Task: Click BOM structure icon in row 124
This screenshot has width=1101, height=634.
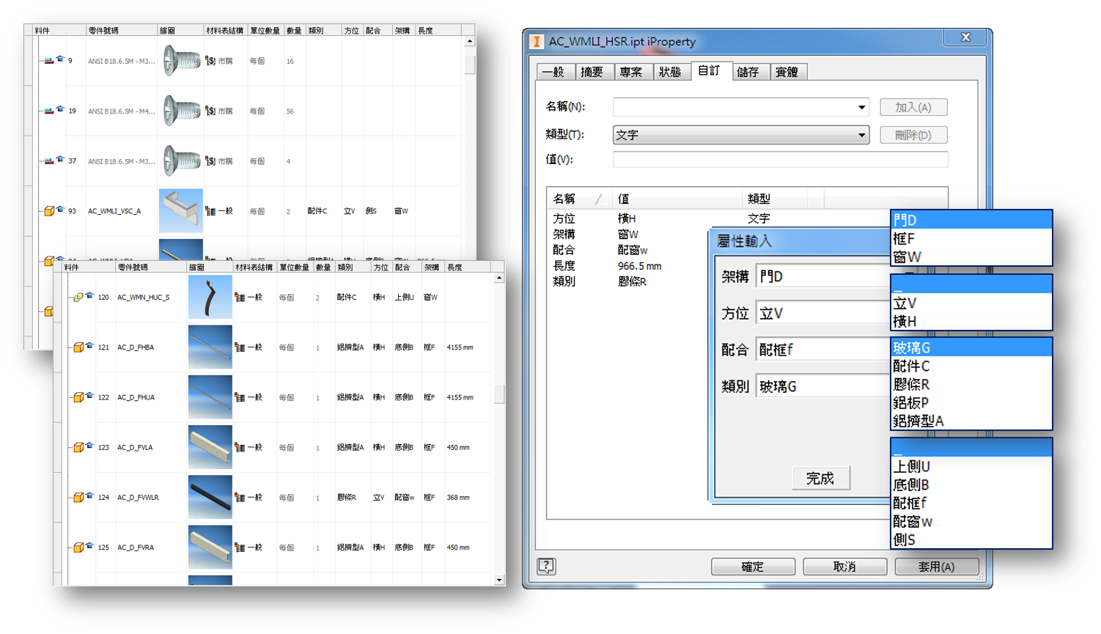Action: point(240,498)
